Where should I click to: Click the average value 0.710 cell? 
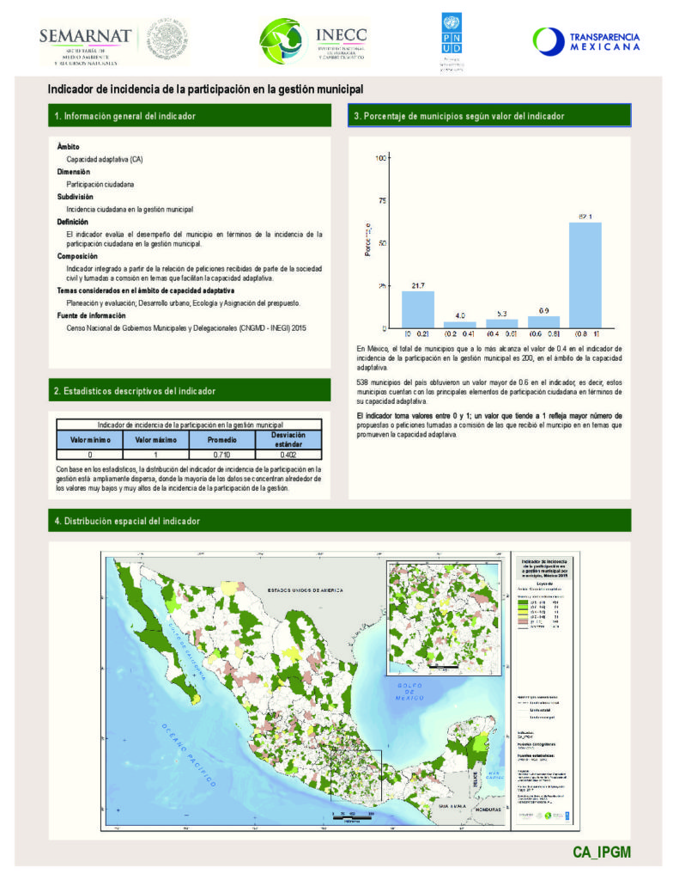222,455
